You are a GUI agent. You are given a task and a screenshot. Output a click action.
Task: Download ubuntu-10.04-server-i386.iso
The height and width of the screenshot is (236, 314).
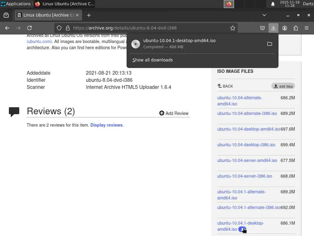(x=245, y=176)
